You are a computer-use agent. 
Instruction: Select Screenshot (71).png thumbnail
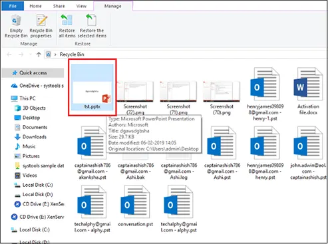[x=178, y=92]
